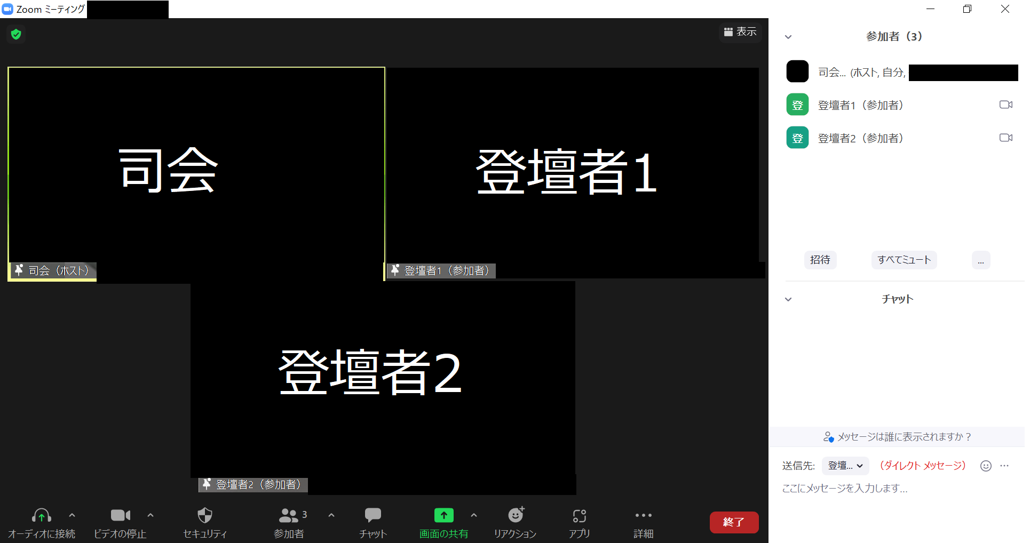The width and height of the screenshot is (1030, 543).
Task: Click the 登壇者2 video tile
Action: tap(383, 379)
